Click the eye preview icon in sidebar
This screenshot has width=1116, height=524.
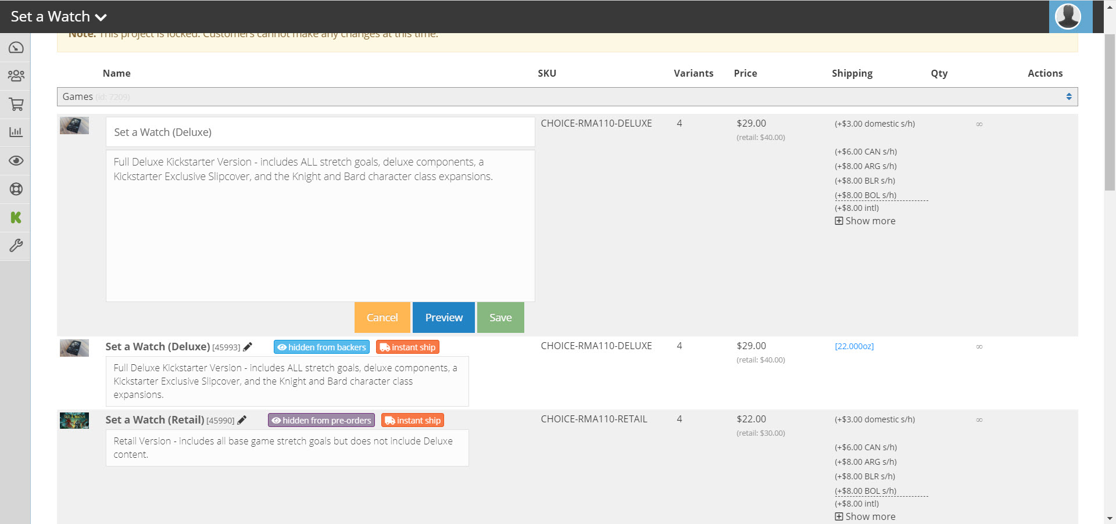point(16,161)
